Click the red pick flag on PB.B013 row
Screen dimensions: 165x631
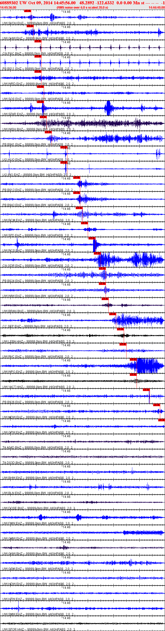(x=77, y=178)
